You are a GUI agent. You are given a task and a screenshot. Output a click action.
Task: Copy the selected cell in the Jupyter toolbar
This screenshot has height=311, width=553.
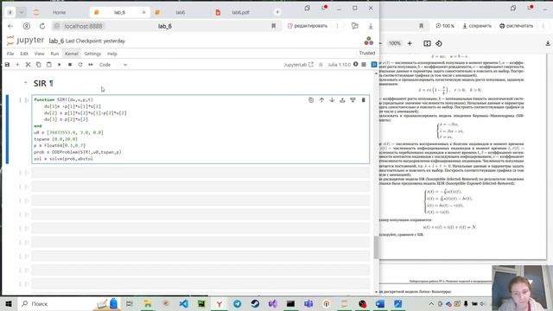click(38, 65)
